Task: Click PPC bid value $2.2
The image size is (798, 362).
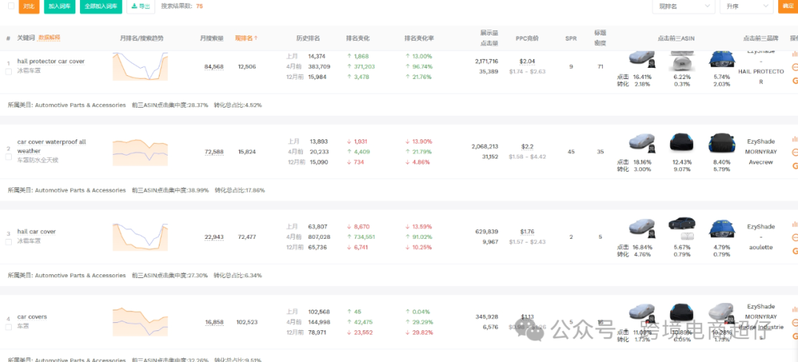Action: (528, 147)
